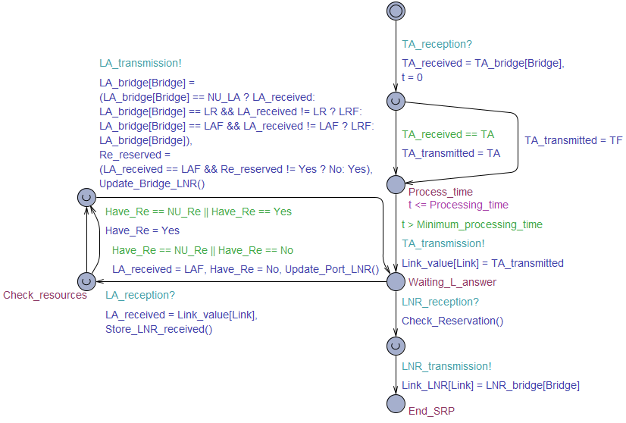
Task: Click the Have_Re = Yes update label
Action: (142, 230)
